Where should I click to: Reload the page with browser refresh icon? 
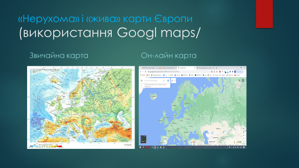[x=145, y=71]
